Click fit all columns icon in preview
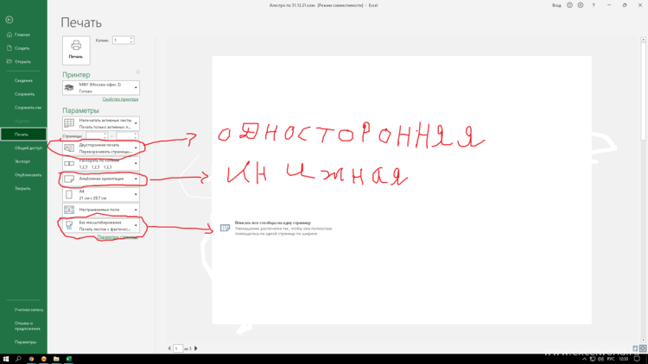The width and height of the screenshot is (648, 364). (x=225, y=228)
